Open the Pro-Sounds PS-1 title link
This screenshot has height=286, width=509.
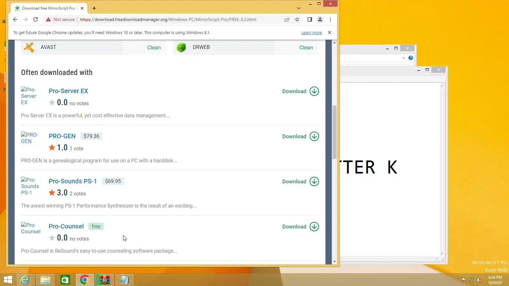[73, 181]
